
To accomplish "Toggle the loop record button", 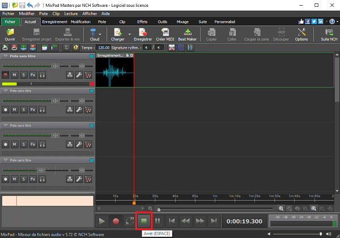I will (130, 221).
